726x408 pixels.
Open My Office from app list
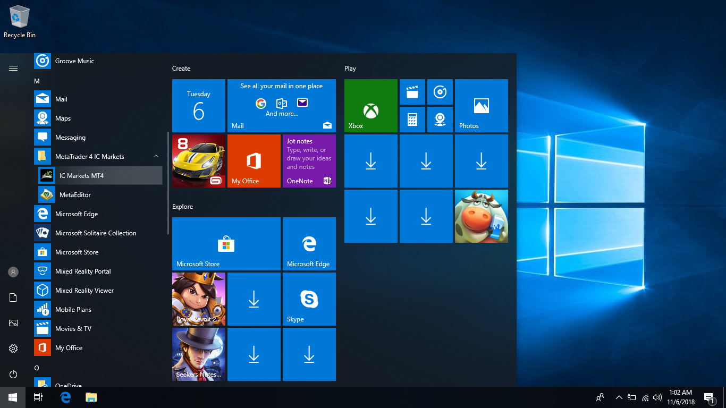pyautogui.click(x=98, y=348)
